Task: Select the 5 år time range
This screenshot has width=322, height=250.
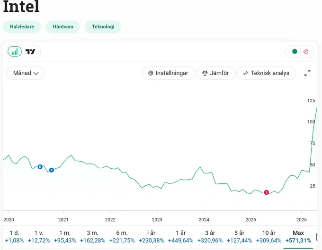Action: coord(240,237)
